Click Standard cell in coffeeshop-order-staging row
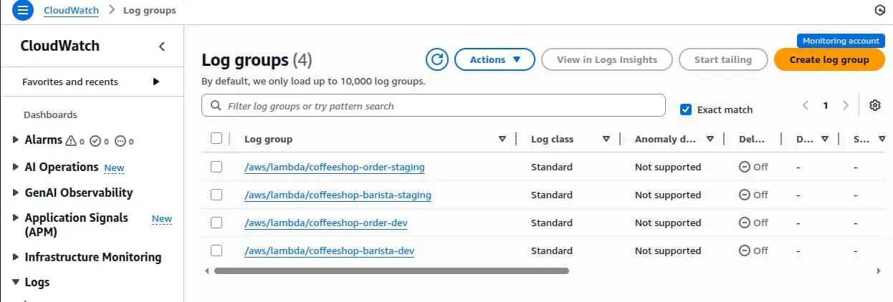The image size is (893, 302). click(x=551, y=167)
